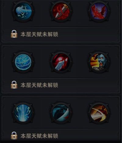Pick the blood splatter on purple talent
This screenshot has width=122, height=143.
click(99, 11)
